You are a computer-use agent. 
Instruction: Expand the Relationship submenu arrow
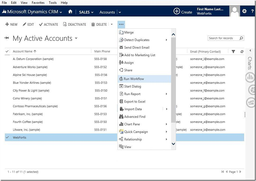click(x=166, y=139)
